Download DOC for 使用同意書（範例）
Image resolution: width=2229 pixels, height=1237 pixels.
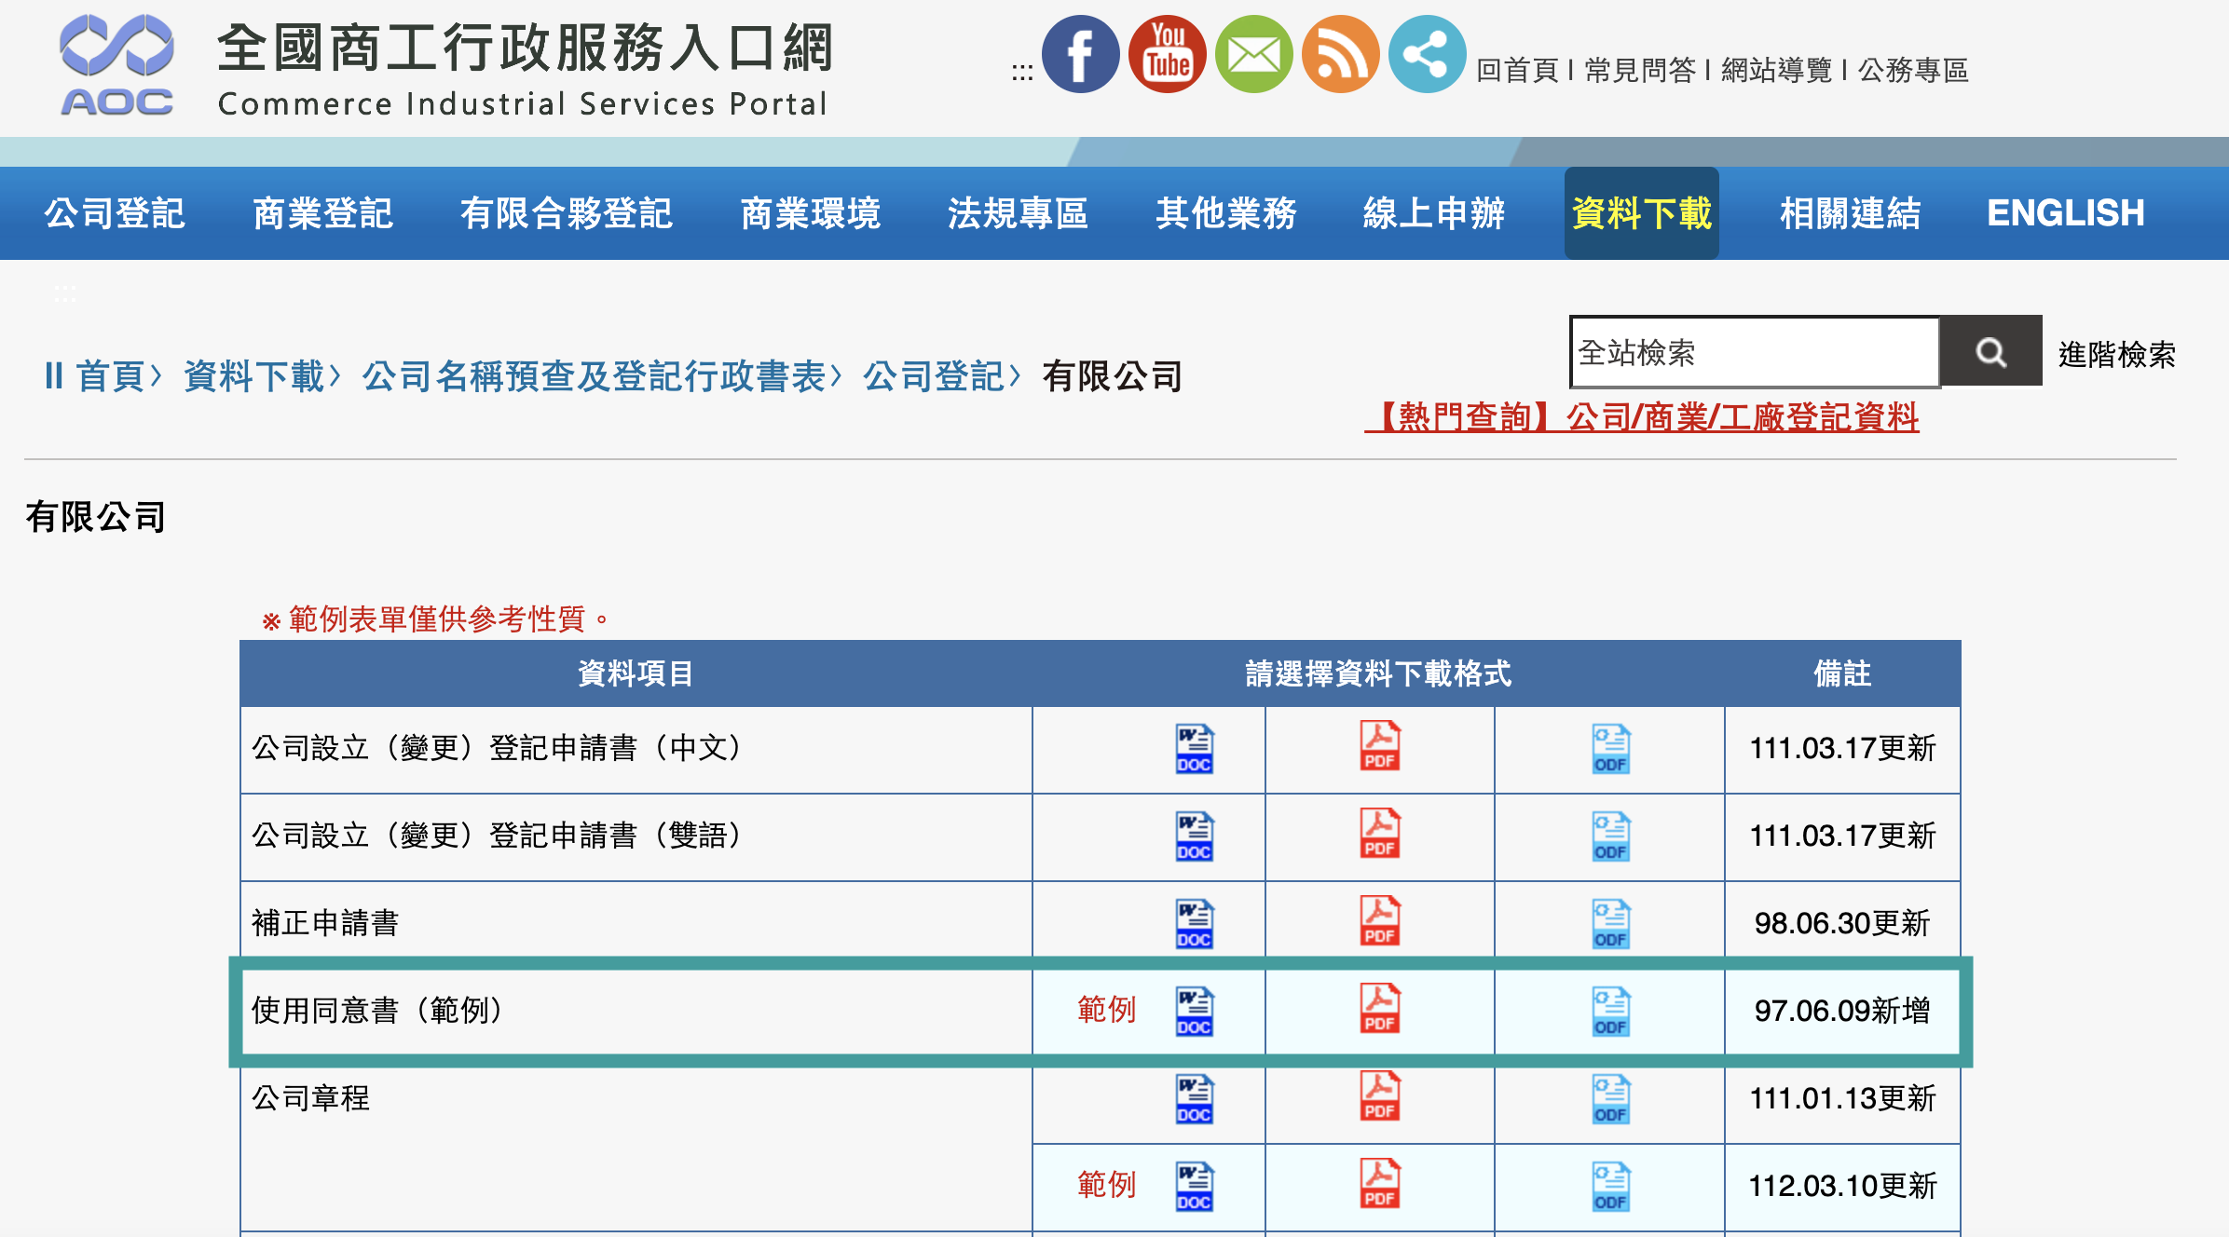pyautogui.click(x=1194, y=1012)
